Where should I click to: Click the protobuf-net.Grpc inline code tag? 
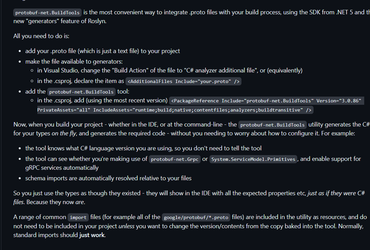174,159
